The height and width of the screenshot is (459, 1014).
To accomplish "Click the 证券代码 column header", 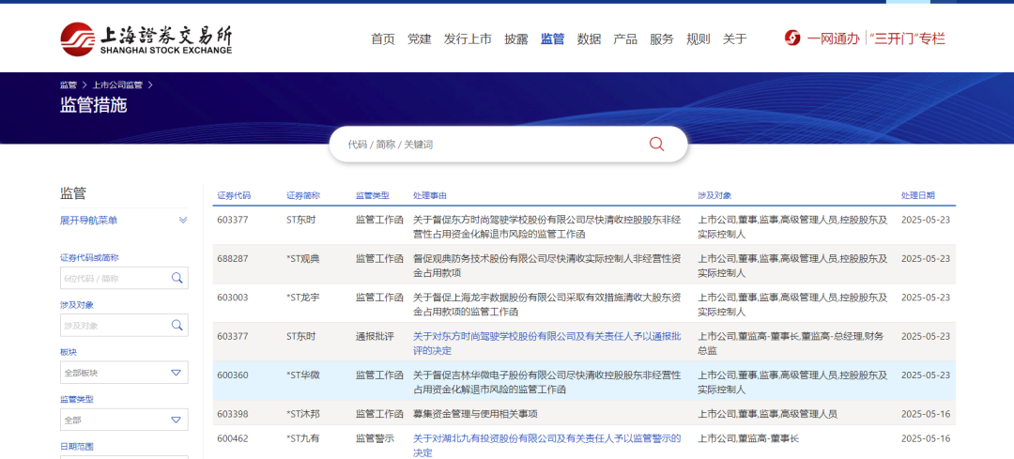I will [x=234, y=195].
